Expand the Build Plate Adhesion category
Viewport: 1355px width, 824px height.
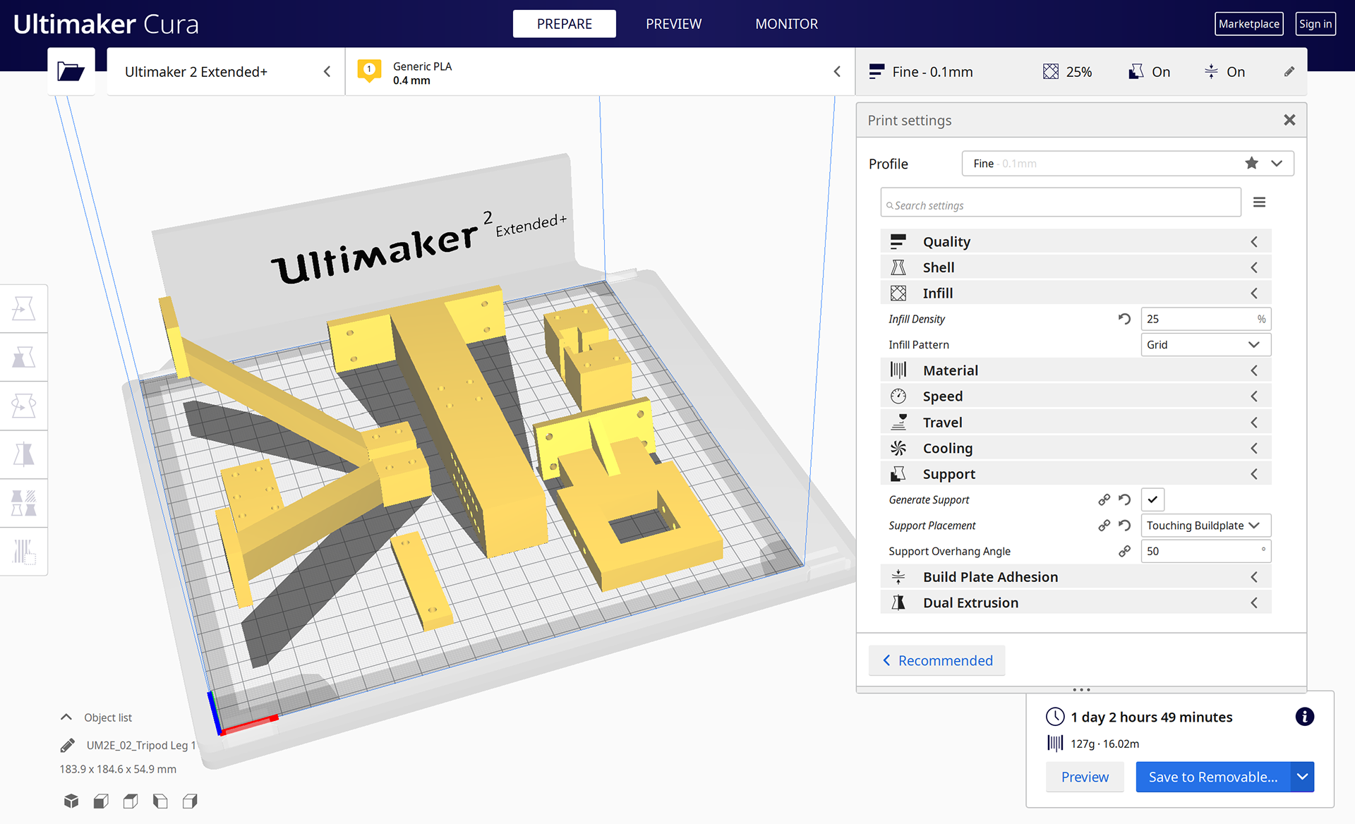[1076, 577]
